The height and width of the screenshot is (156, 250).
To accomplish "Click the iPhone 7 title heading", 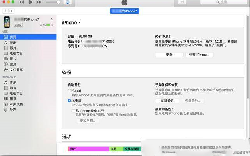I will (x=71, y=23).
